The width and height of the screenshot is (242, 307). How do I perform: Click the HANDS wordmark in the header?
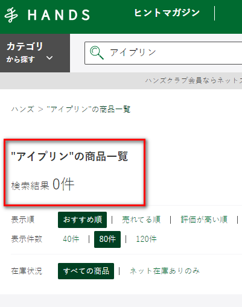coord(59,15)
